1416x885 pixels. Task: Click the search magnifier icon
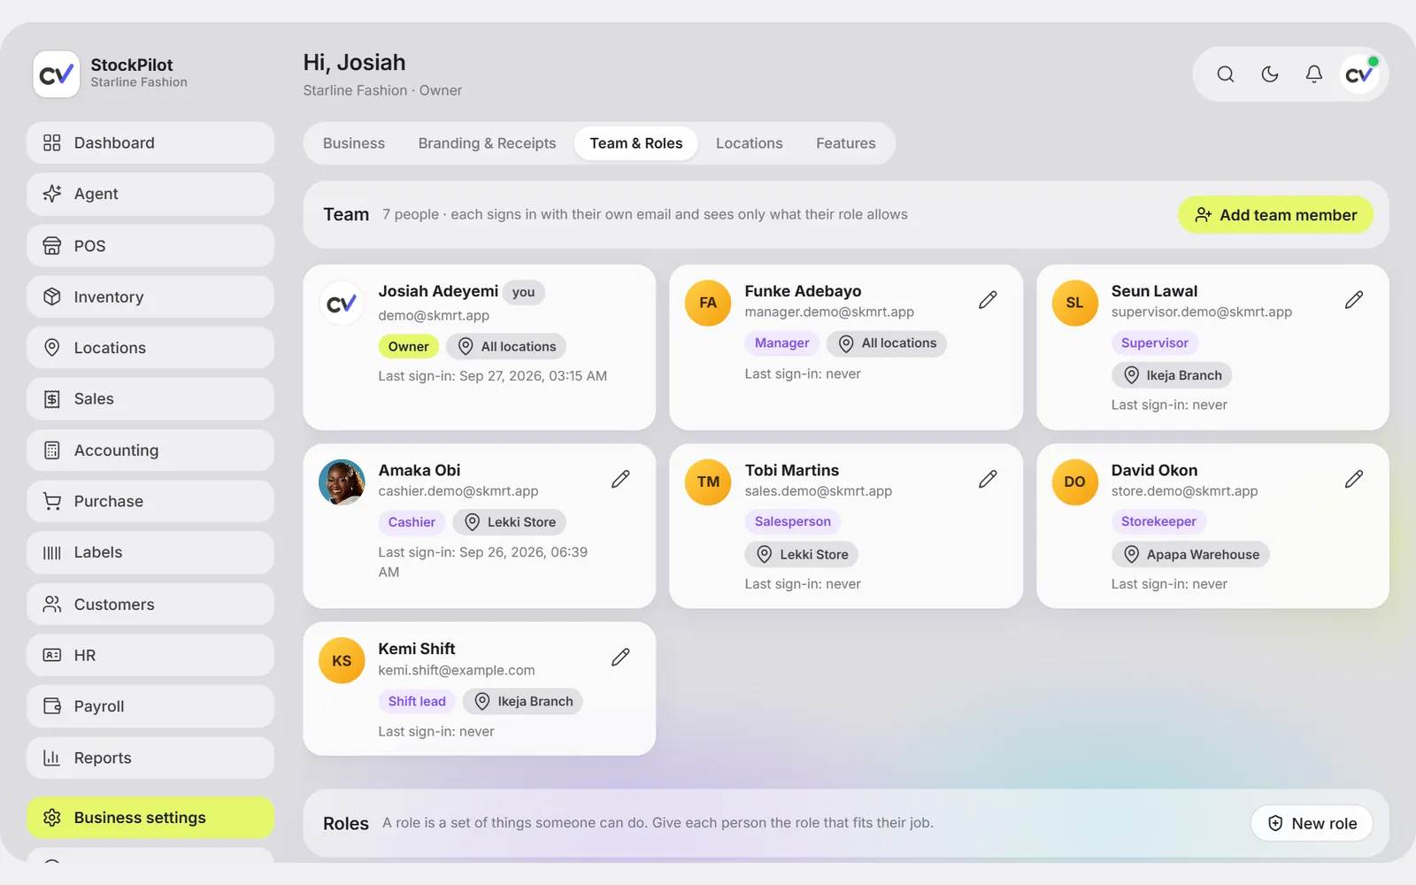pos(1225,74)
